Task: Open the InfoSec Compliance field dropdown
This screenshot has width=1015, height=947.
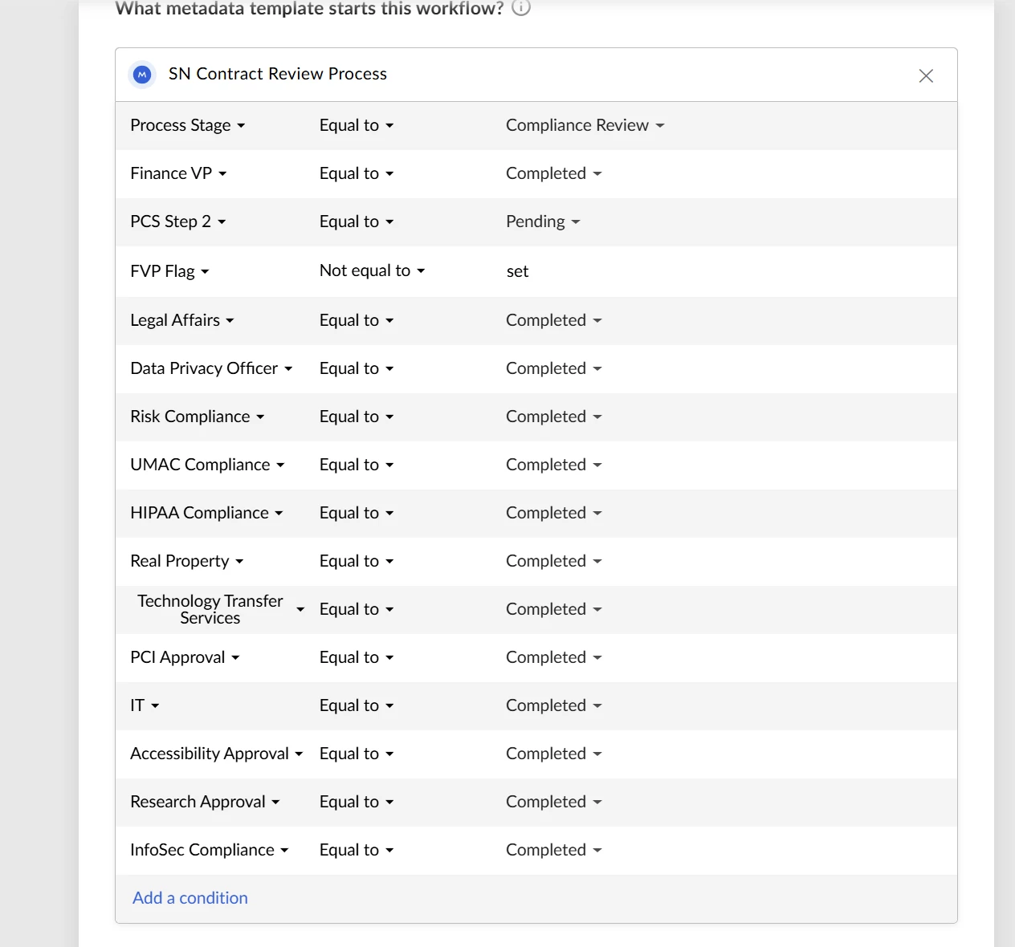Action: (x=210, y=850)
